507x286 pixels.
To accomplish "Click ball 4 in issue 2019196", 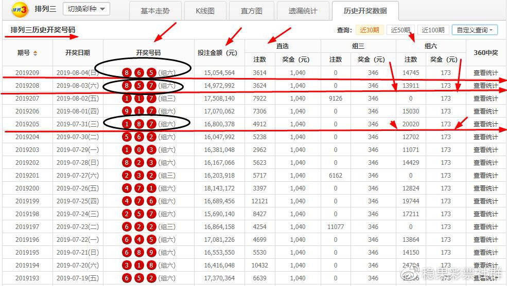I will click(x=139, y=240).
